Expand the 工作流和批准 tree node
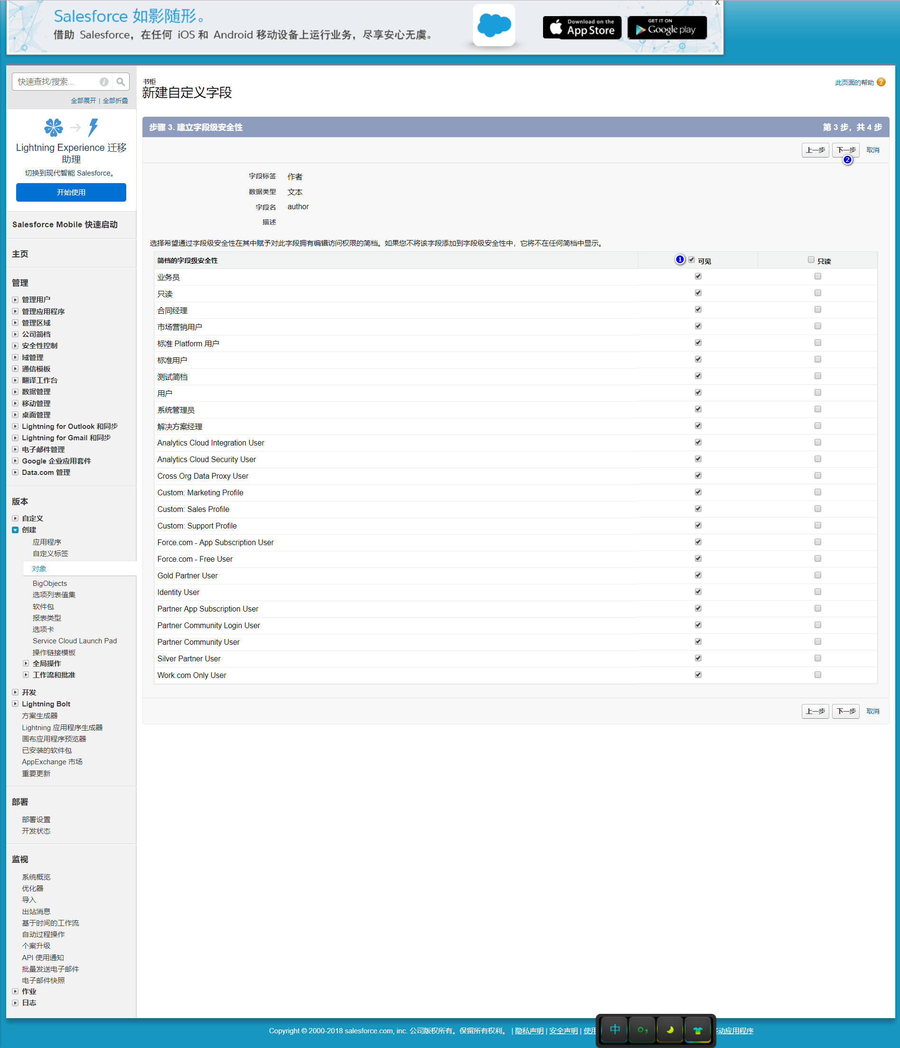The width and height of the screenshot is (900, 1048). [26, 675]
